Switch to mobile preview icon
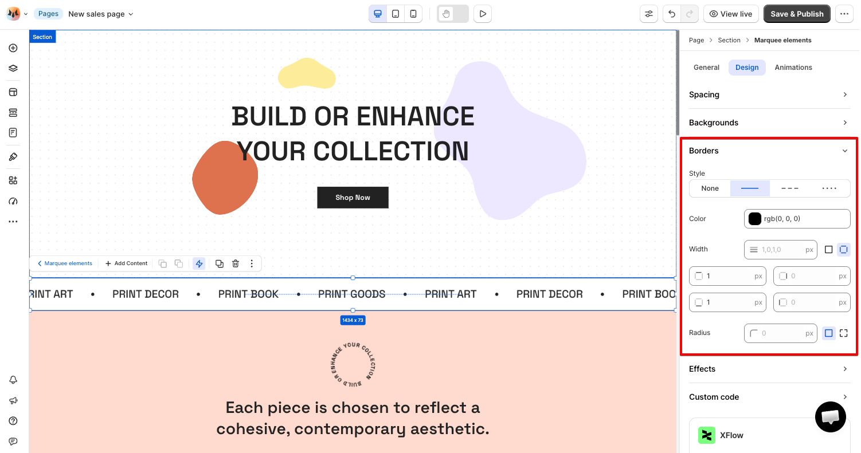Image resolution: width=861 pixels, height=453 pixels. 413,14
